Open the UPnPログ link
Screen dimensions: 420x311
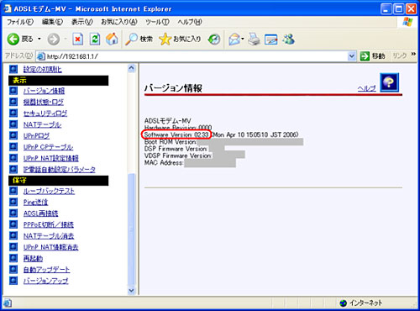coord(36,135)
